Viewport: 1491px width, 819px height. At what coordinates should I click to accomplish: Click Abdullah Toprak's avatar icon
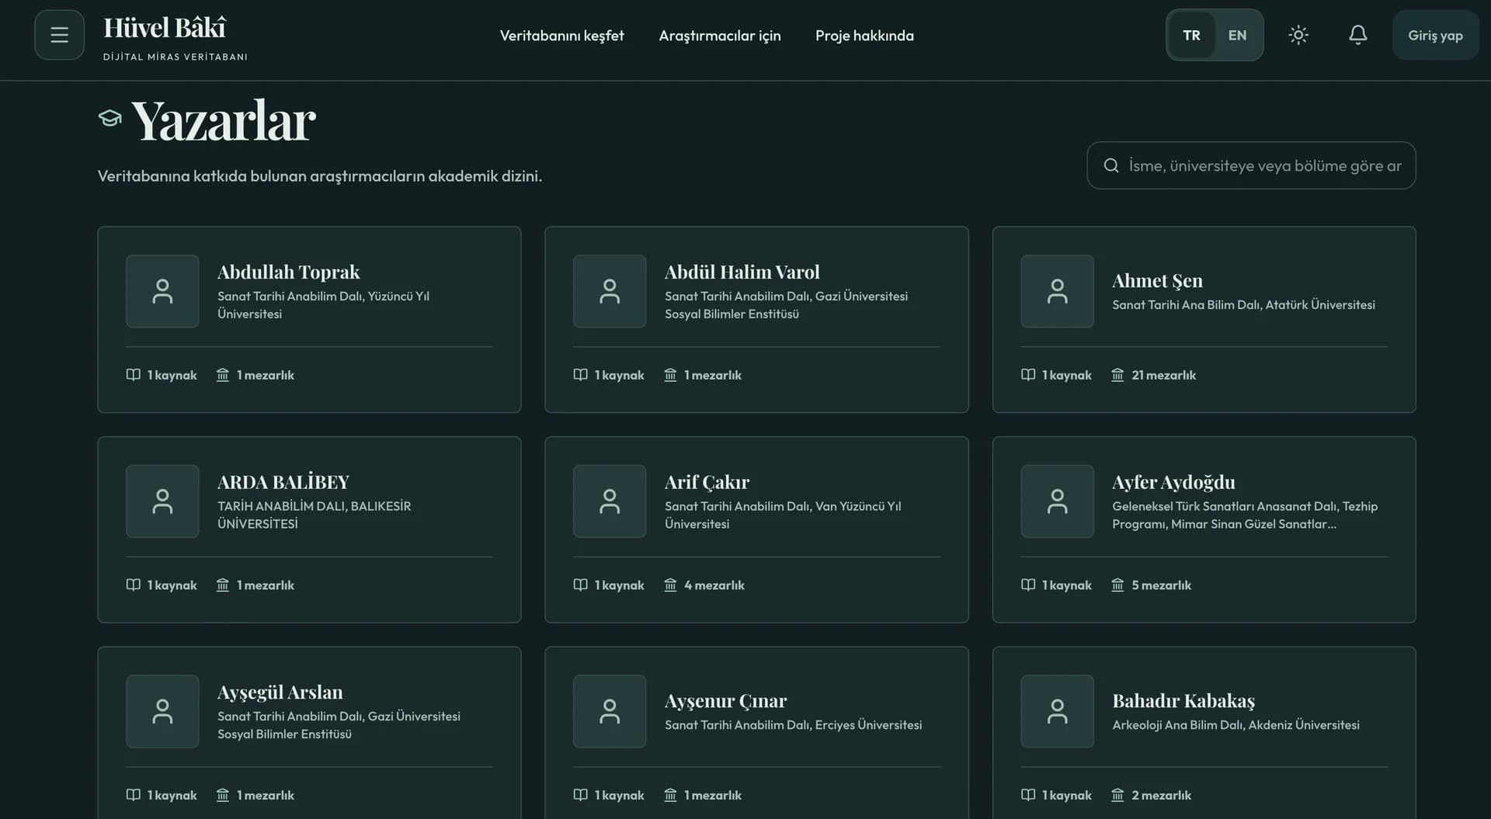(x=162, y=291)
